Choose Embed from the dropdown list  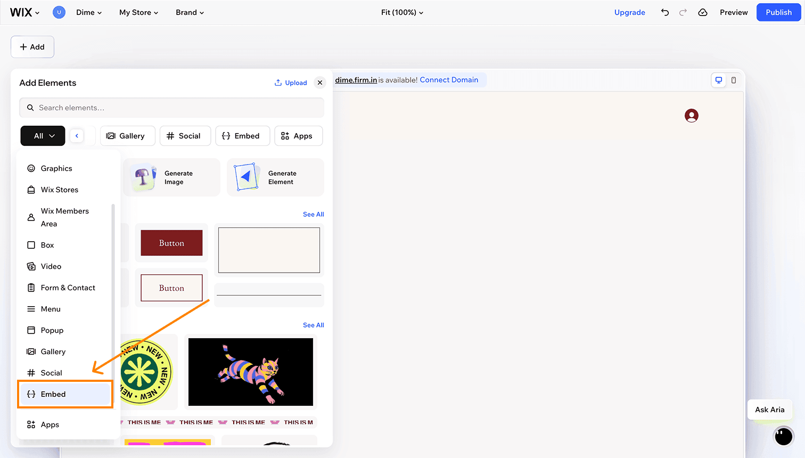tap(65, 394)
